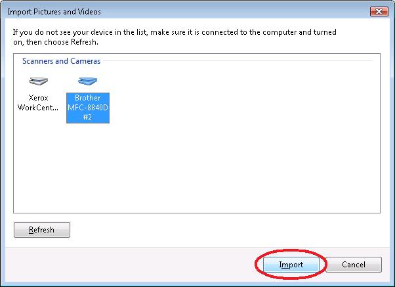
Task: Click the truncated "WorkCent..." text line
Action: pyautogui.click(x=38, y=108)
